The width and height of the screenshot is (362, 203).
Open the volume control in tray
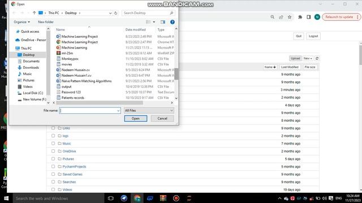324,198
